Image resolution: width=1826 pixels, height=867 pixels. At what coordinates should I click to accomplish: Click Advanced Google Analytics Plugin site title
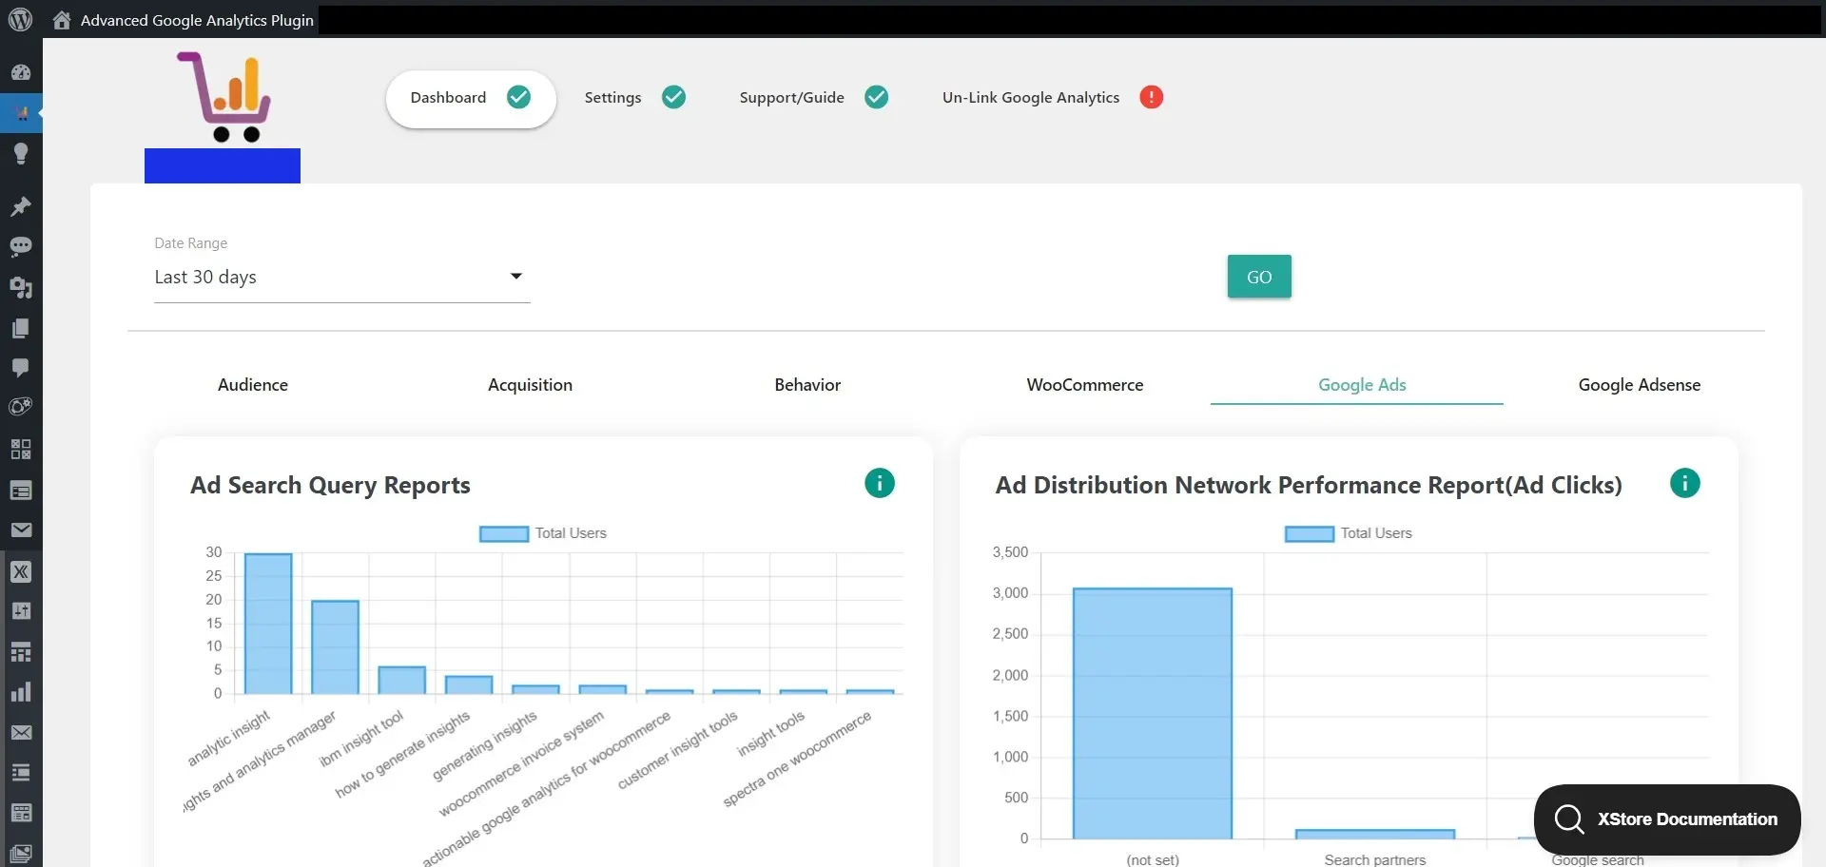pos(197,20)
